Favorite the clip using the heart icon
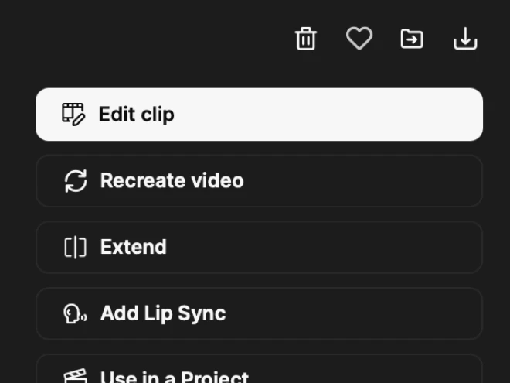510x383 pixels. (x=359, y=38)
